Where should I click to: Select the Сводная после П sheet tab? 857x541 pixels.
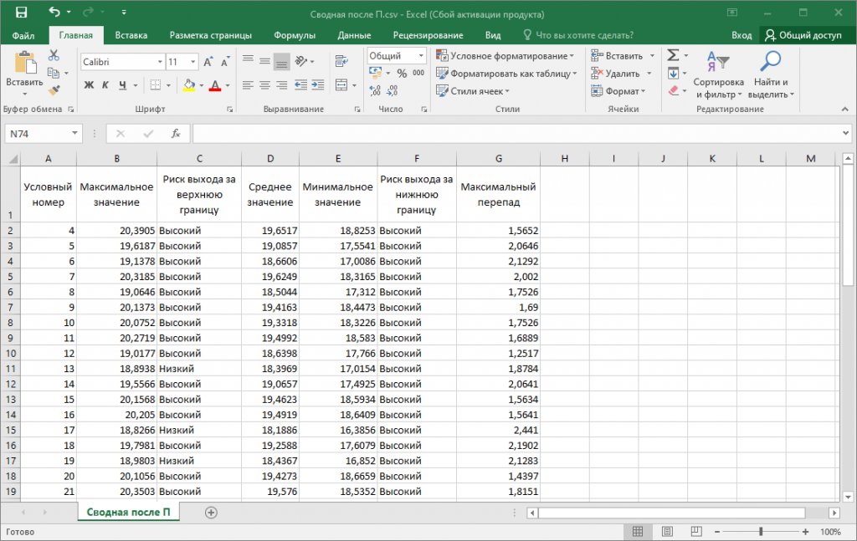pos(128,513)
